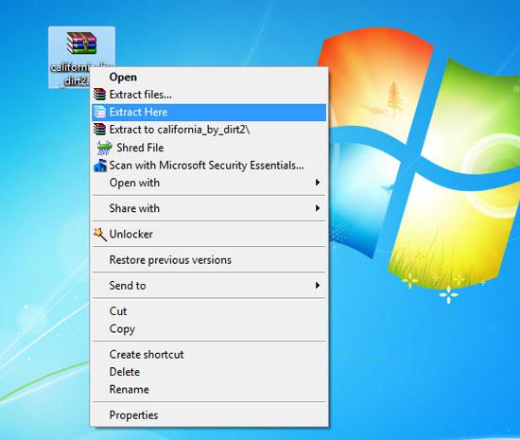The height and width of the screenshot is (440, 520).
Task: Click the california_by_dirt2 file name label
Action: pyautogui.click(x=70, y=74)
